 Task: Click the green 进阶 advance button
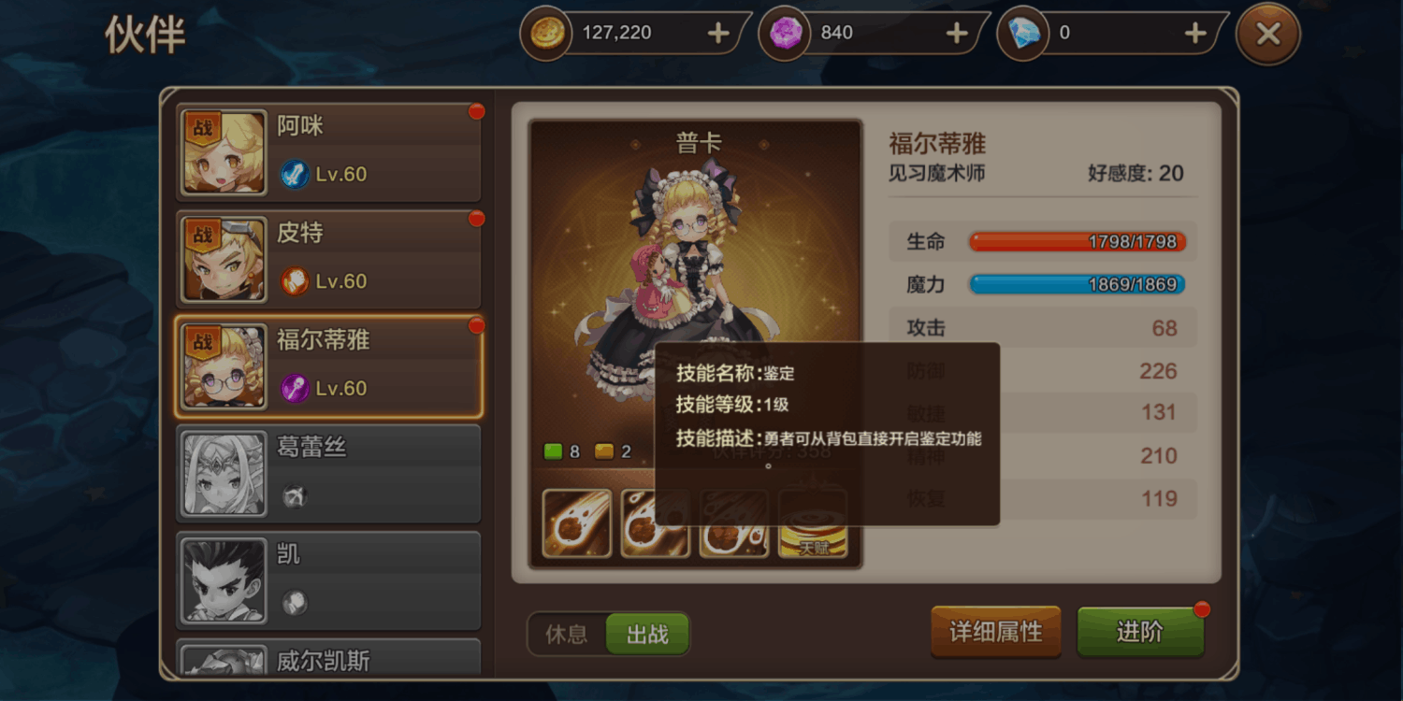point(1140,632)
